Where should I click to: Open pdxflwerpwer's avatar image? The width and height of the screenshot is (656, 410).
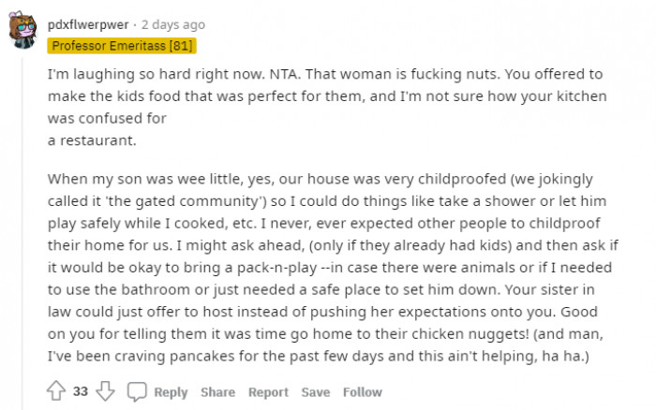[22, 30]
